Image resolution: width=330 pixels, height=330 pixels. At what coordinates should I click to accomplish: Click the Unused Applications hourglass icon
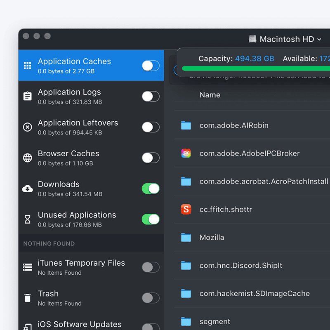pyautogui.click(x=27, y=219)
